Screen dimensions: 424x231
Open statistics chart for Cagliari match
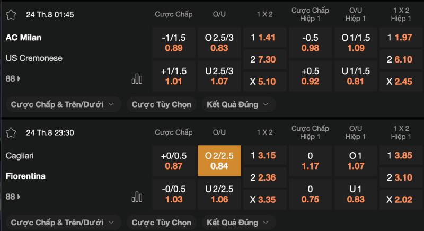coord(137,197)
